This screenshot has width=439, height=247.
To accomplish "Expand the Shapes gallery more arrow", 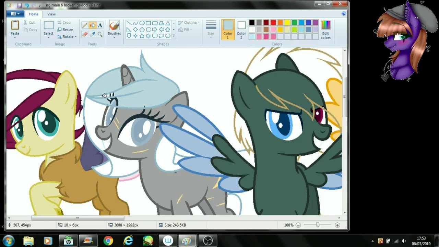I will coord(174,36).
